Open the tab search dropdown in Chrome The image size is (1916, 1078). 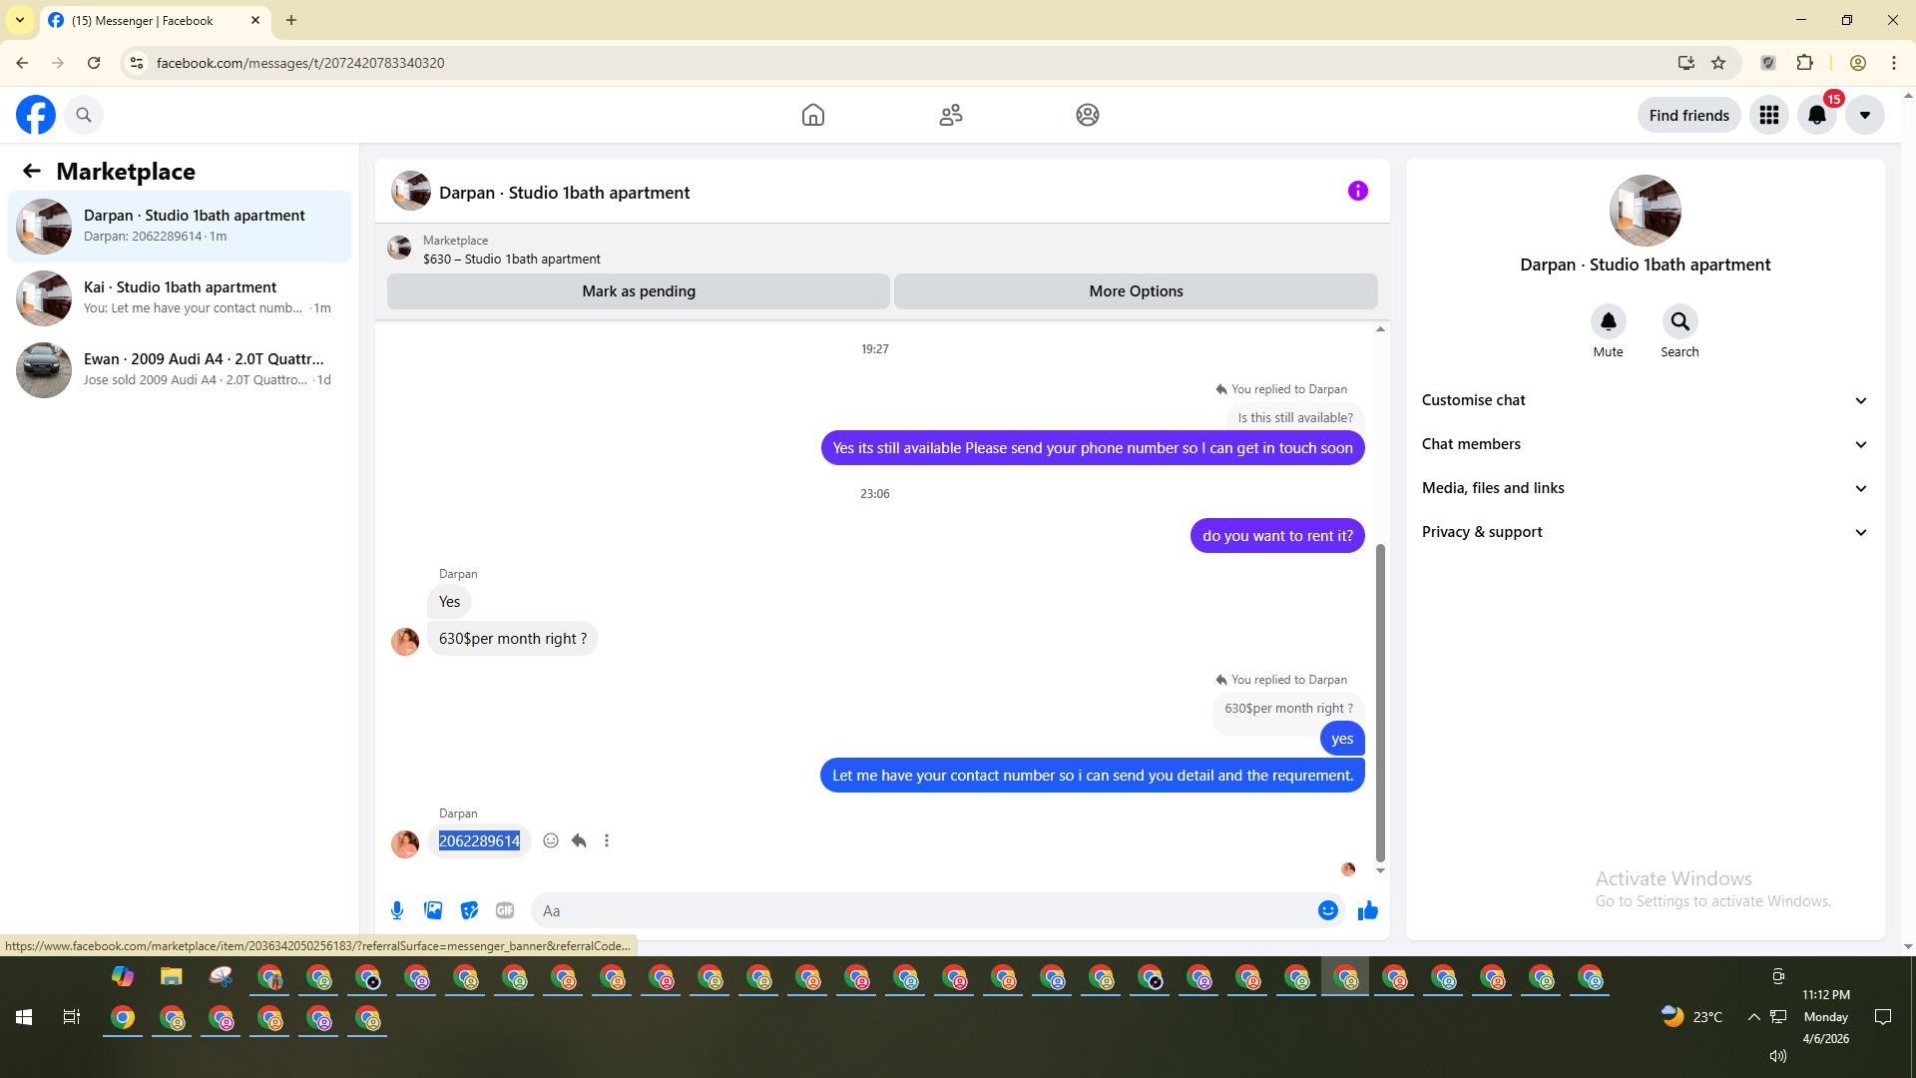click(20, 20)
